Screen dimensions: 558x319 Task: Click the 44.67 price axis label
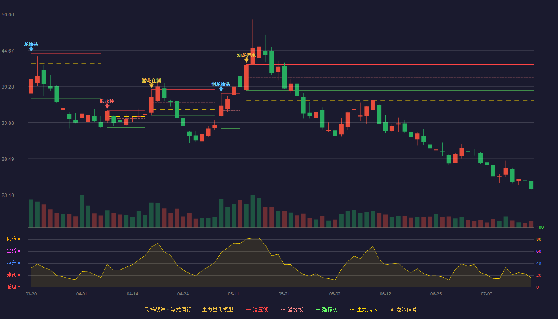click(8, 51)
